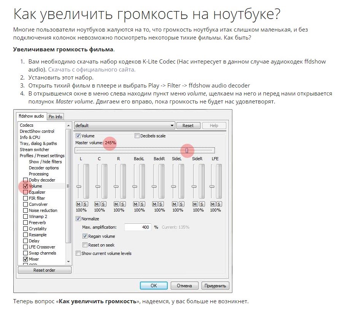340x312 pixels.
Task: Click the OK button
Action: point(154,285)
